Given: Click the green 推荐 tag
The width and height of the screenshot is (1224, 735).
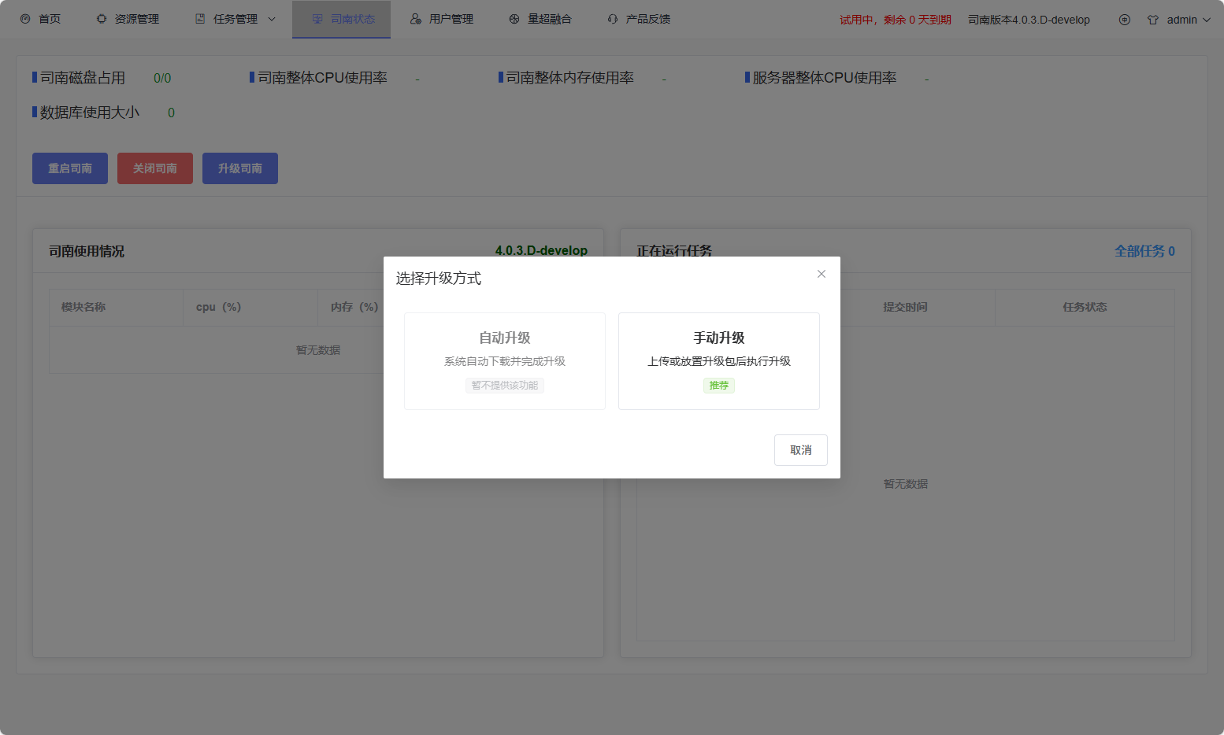Looking at the screenshot, I should (x=718, y=386).
